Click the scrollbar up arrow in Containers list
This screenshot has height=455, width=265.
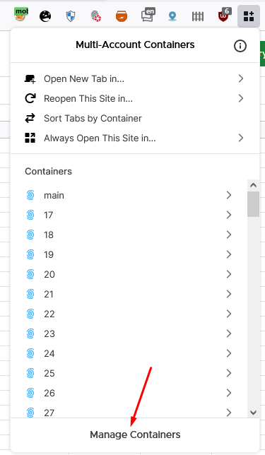[253, 185]
